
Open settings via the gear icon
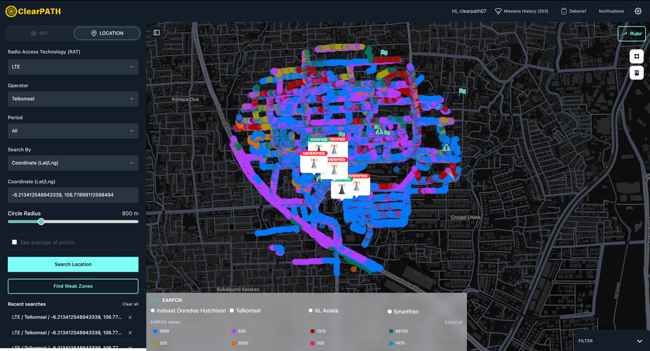638,11
